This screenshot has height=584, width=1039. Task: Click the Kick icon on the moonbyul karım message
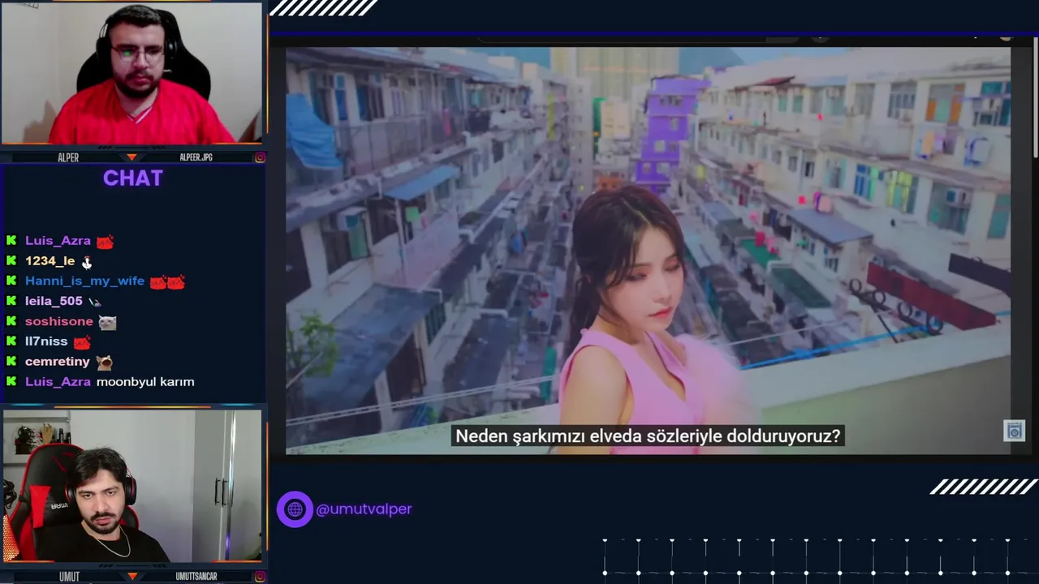[11, 382]
